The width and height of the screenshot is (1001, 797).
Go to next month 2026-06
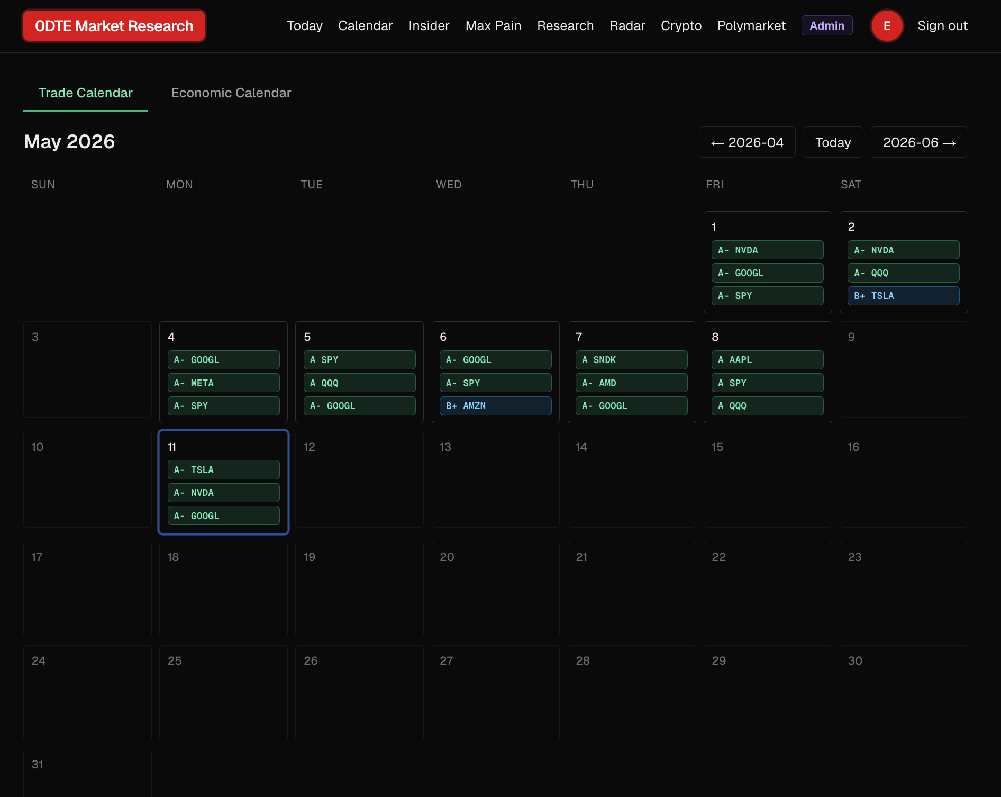(x=920, y=142)
